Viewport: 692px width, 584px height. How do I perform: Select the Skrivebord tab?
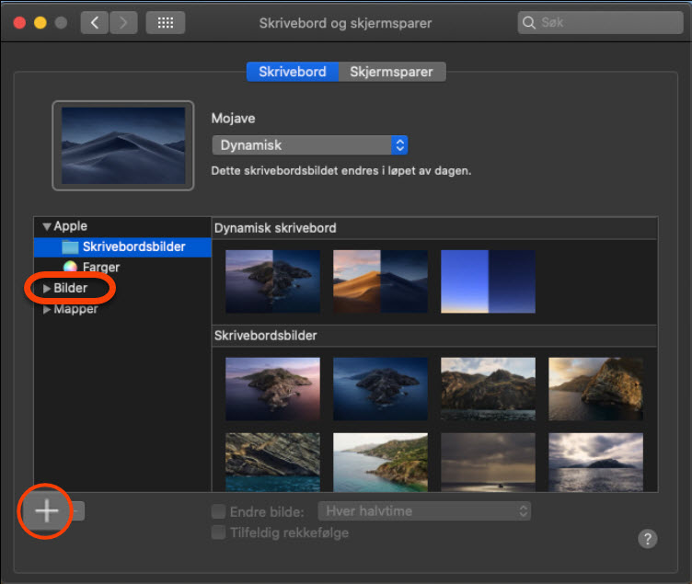click(292, 72)
